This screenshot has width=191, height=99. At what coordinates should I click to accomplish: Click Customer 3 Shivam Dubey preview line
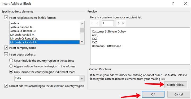click(109, 31)
